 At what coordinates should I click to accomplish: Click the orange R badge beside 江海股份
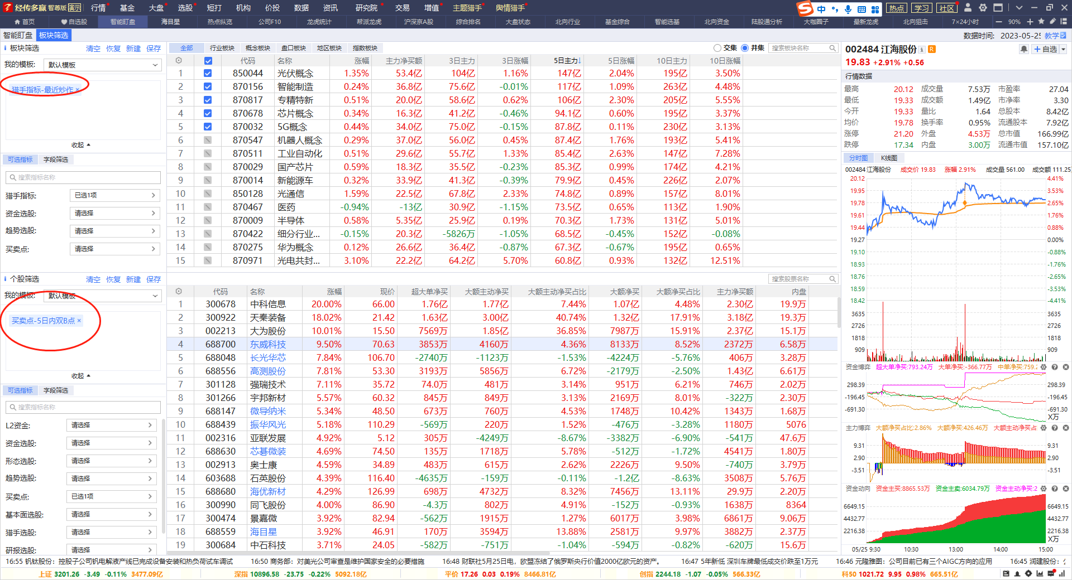click(x=931, y=50)
